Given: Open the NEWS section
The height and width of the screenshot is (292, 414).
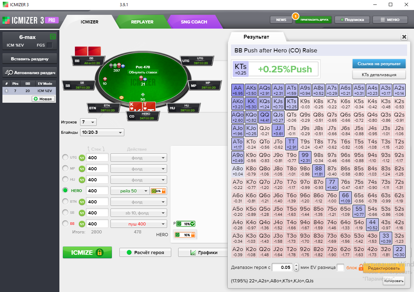Looking at the screenshot, I should tap(281, 20).
